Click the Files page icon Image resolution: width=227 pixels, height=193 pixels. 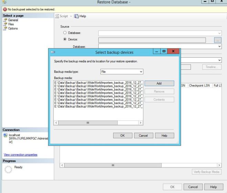pyautogui.click(x=5, y=24)
